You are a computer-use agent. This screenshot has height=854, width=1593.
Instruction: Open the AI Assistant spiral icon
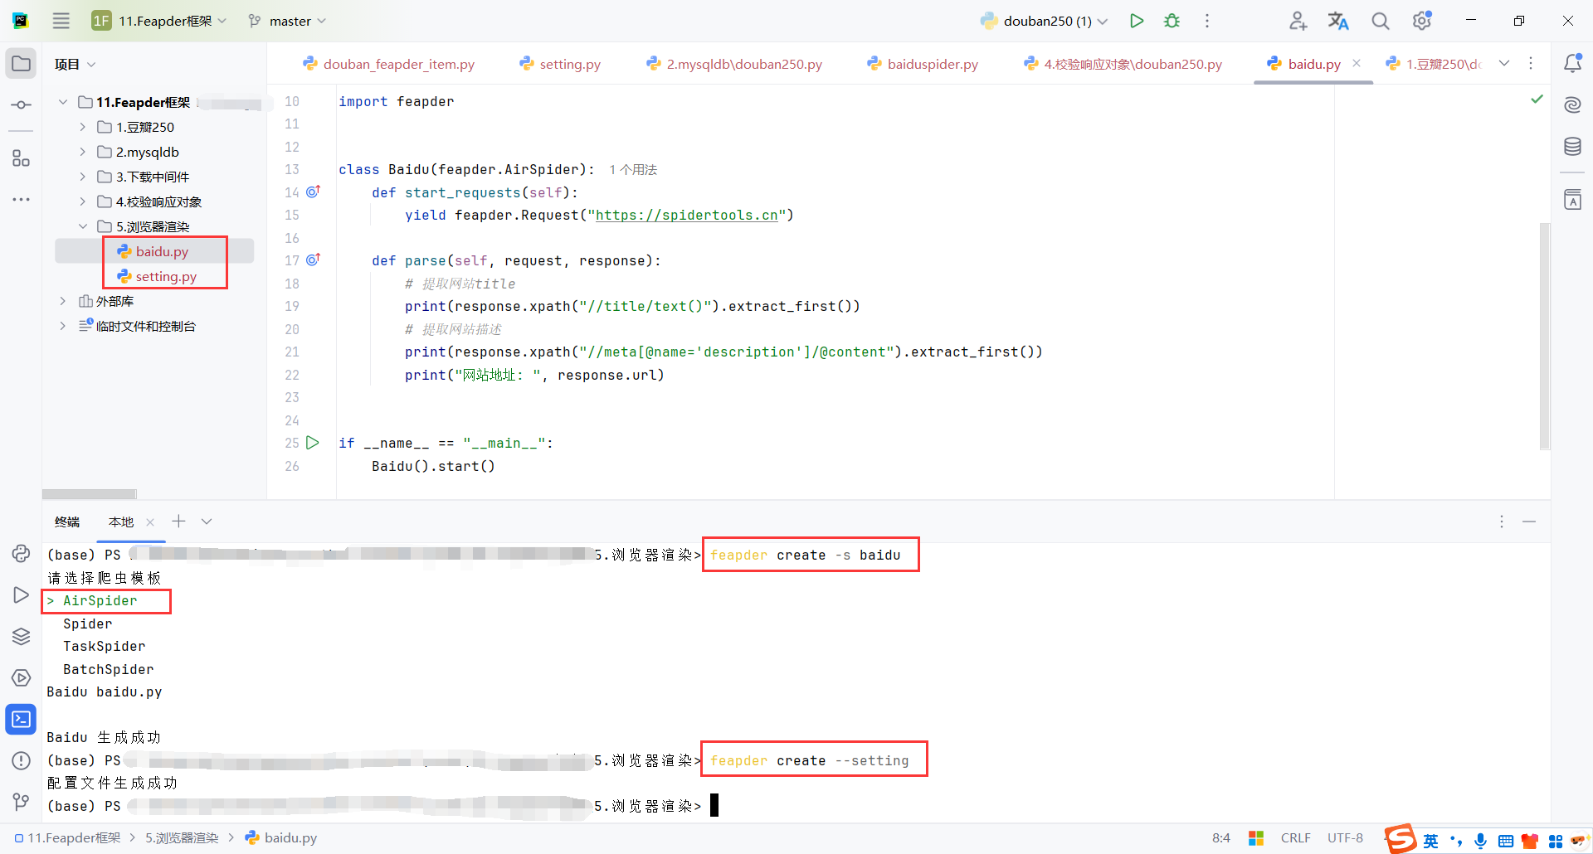coord(1572,104)
